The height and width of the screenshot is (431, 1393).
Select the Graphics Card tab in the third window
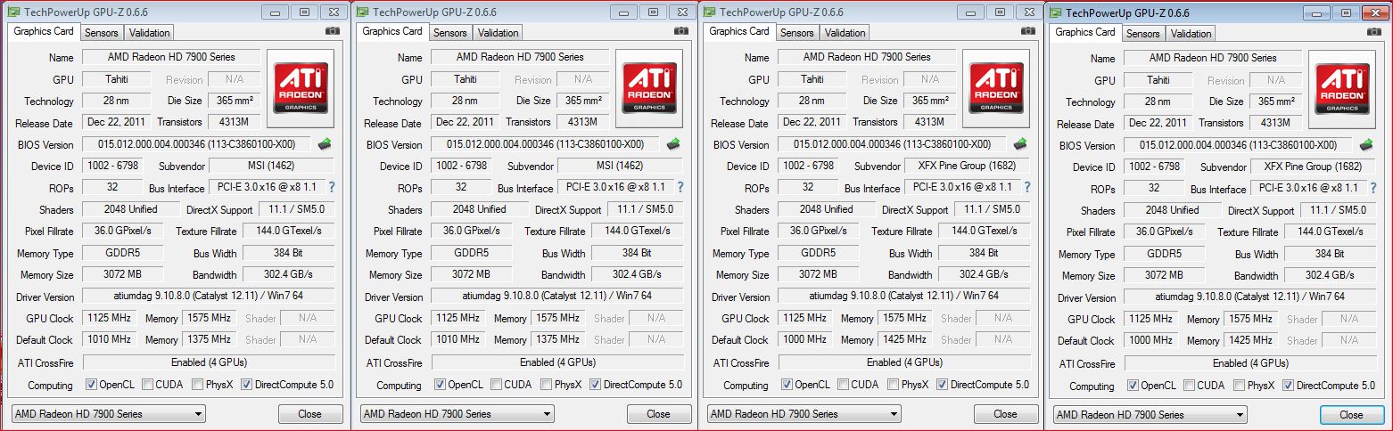click(739, 31)
